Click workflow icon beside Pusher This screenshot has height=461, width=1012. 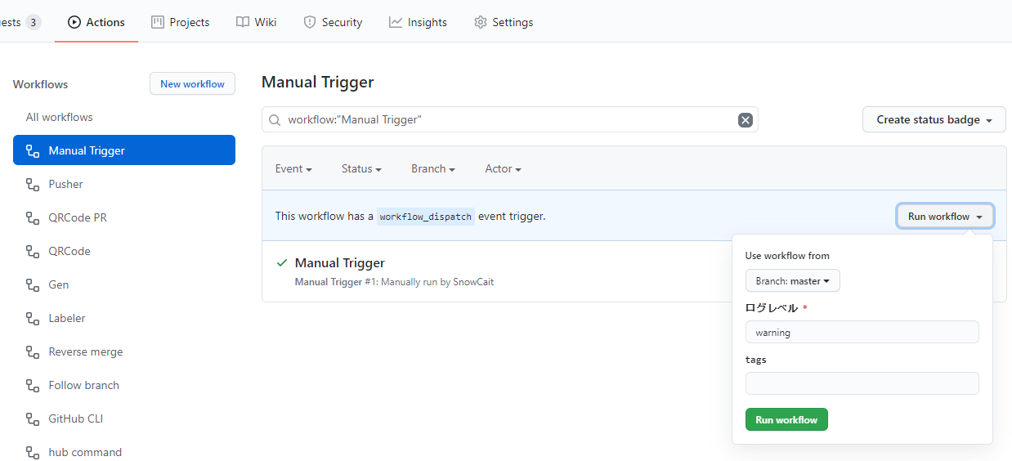pyautogui.click(x=33, y=185)
